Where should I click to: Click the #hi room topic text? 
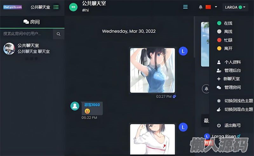tap(85, 10)
